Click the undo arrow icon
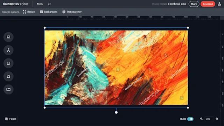The image size is (224, 126). 49,4
